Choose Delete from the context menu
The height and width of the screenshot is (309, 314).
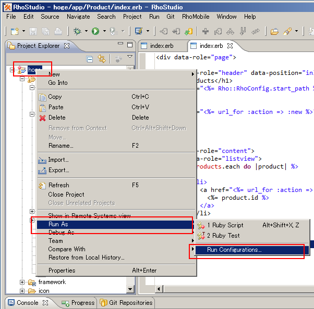116,118
